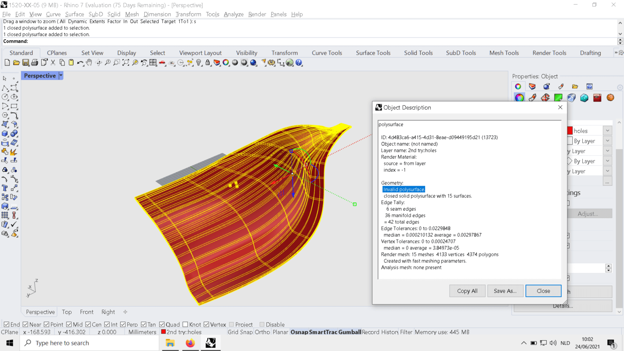Screen dimensions: 624x351
Task: Open the Layers icon in Standard toolbar
Action: click(x=217, y=63)
